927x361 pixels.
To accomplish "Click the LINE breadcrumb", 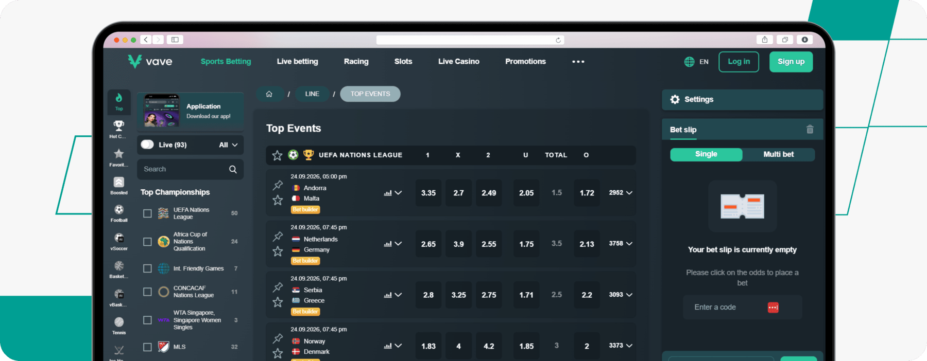I will tap(312, 94).
